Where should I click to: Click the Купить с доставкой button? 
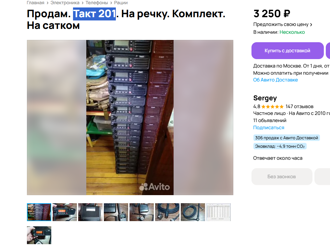click(x=287, y=51)
